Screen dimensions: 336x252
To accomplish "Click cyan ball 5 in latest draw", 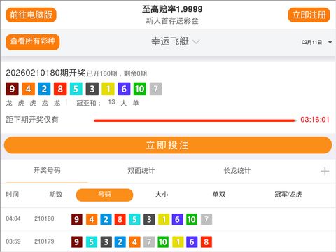I will coord(76,89).
